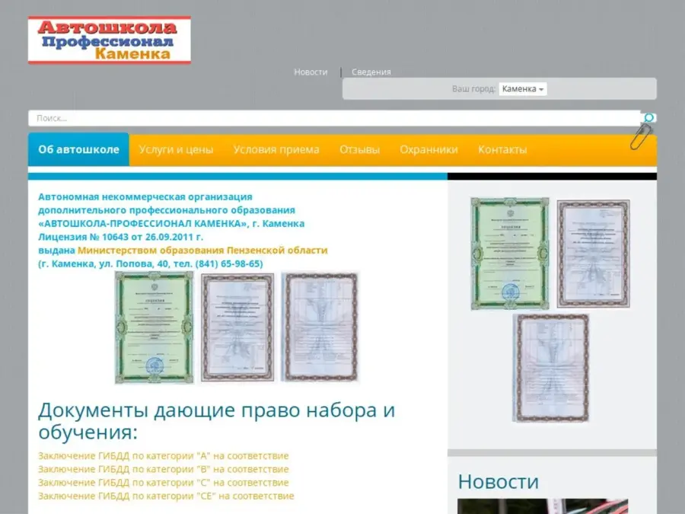Open the Каменка city dropdown

pyautogui.click(x=522, y=89)
